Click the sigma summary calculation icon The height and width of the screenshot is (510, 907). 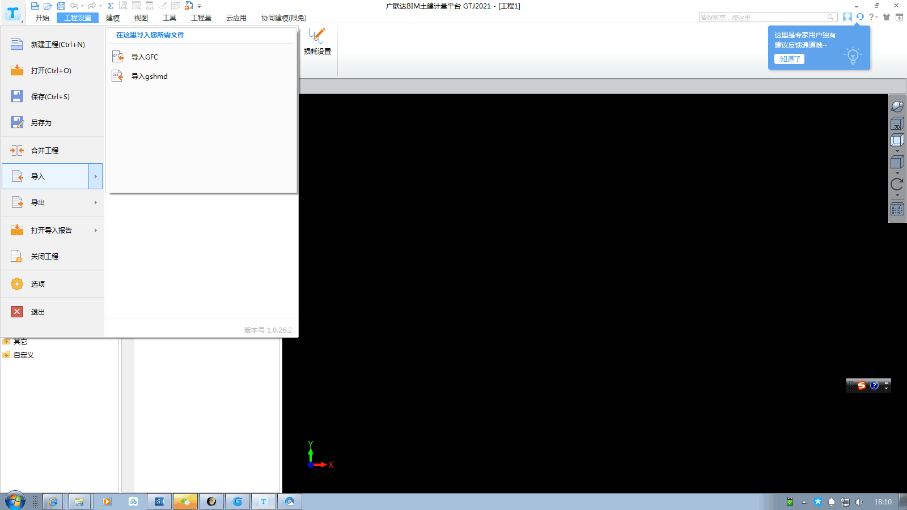[111, 6]
